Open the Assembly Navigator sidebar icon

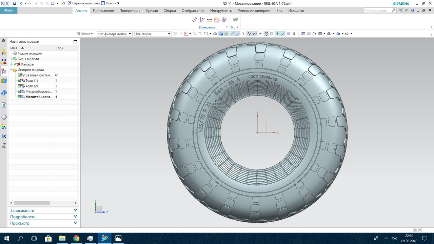click(4, 52)
